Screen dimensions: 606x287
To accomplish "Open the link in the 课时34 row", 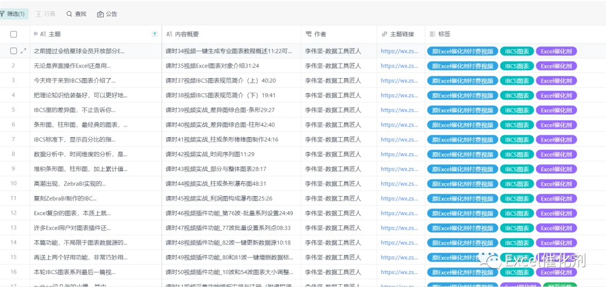I will pos(400,51).
